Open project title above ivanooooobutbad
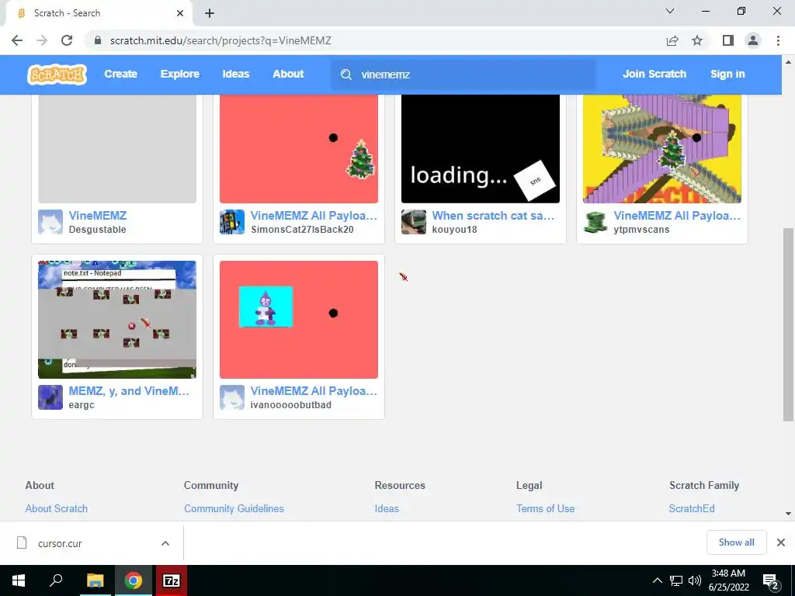Image resolution: width=795 pixels, height=596 pixels. (314, 391)
